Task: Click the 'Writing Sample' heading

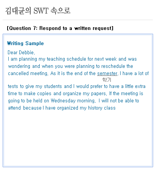Action: [x=25, y=43]
